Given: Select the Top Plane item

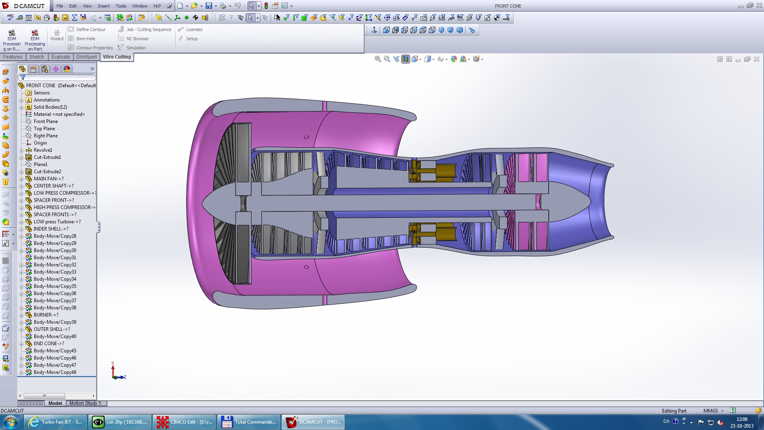Looking at the screenshot, I should [44, 129].
